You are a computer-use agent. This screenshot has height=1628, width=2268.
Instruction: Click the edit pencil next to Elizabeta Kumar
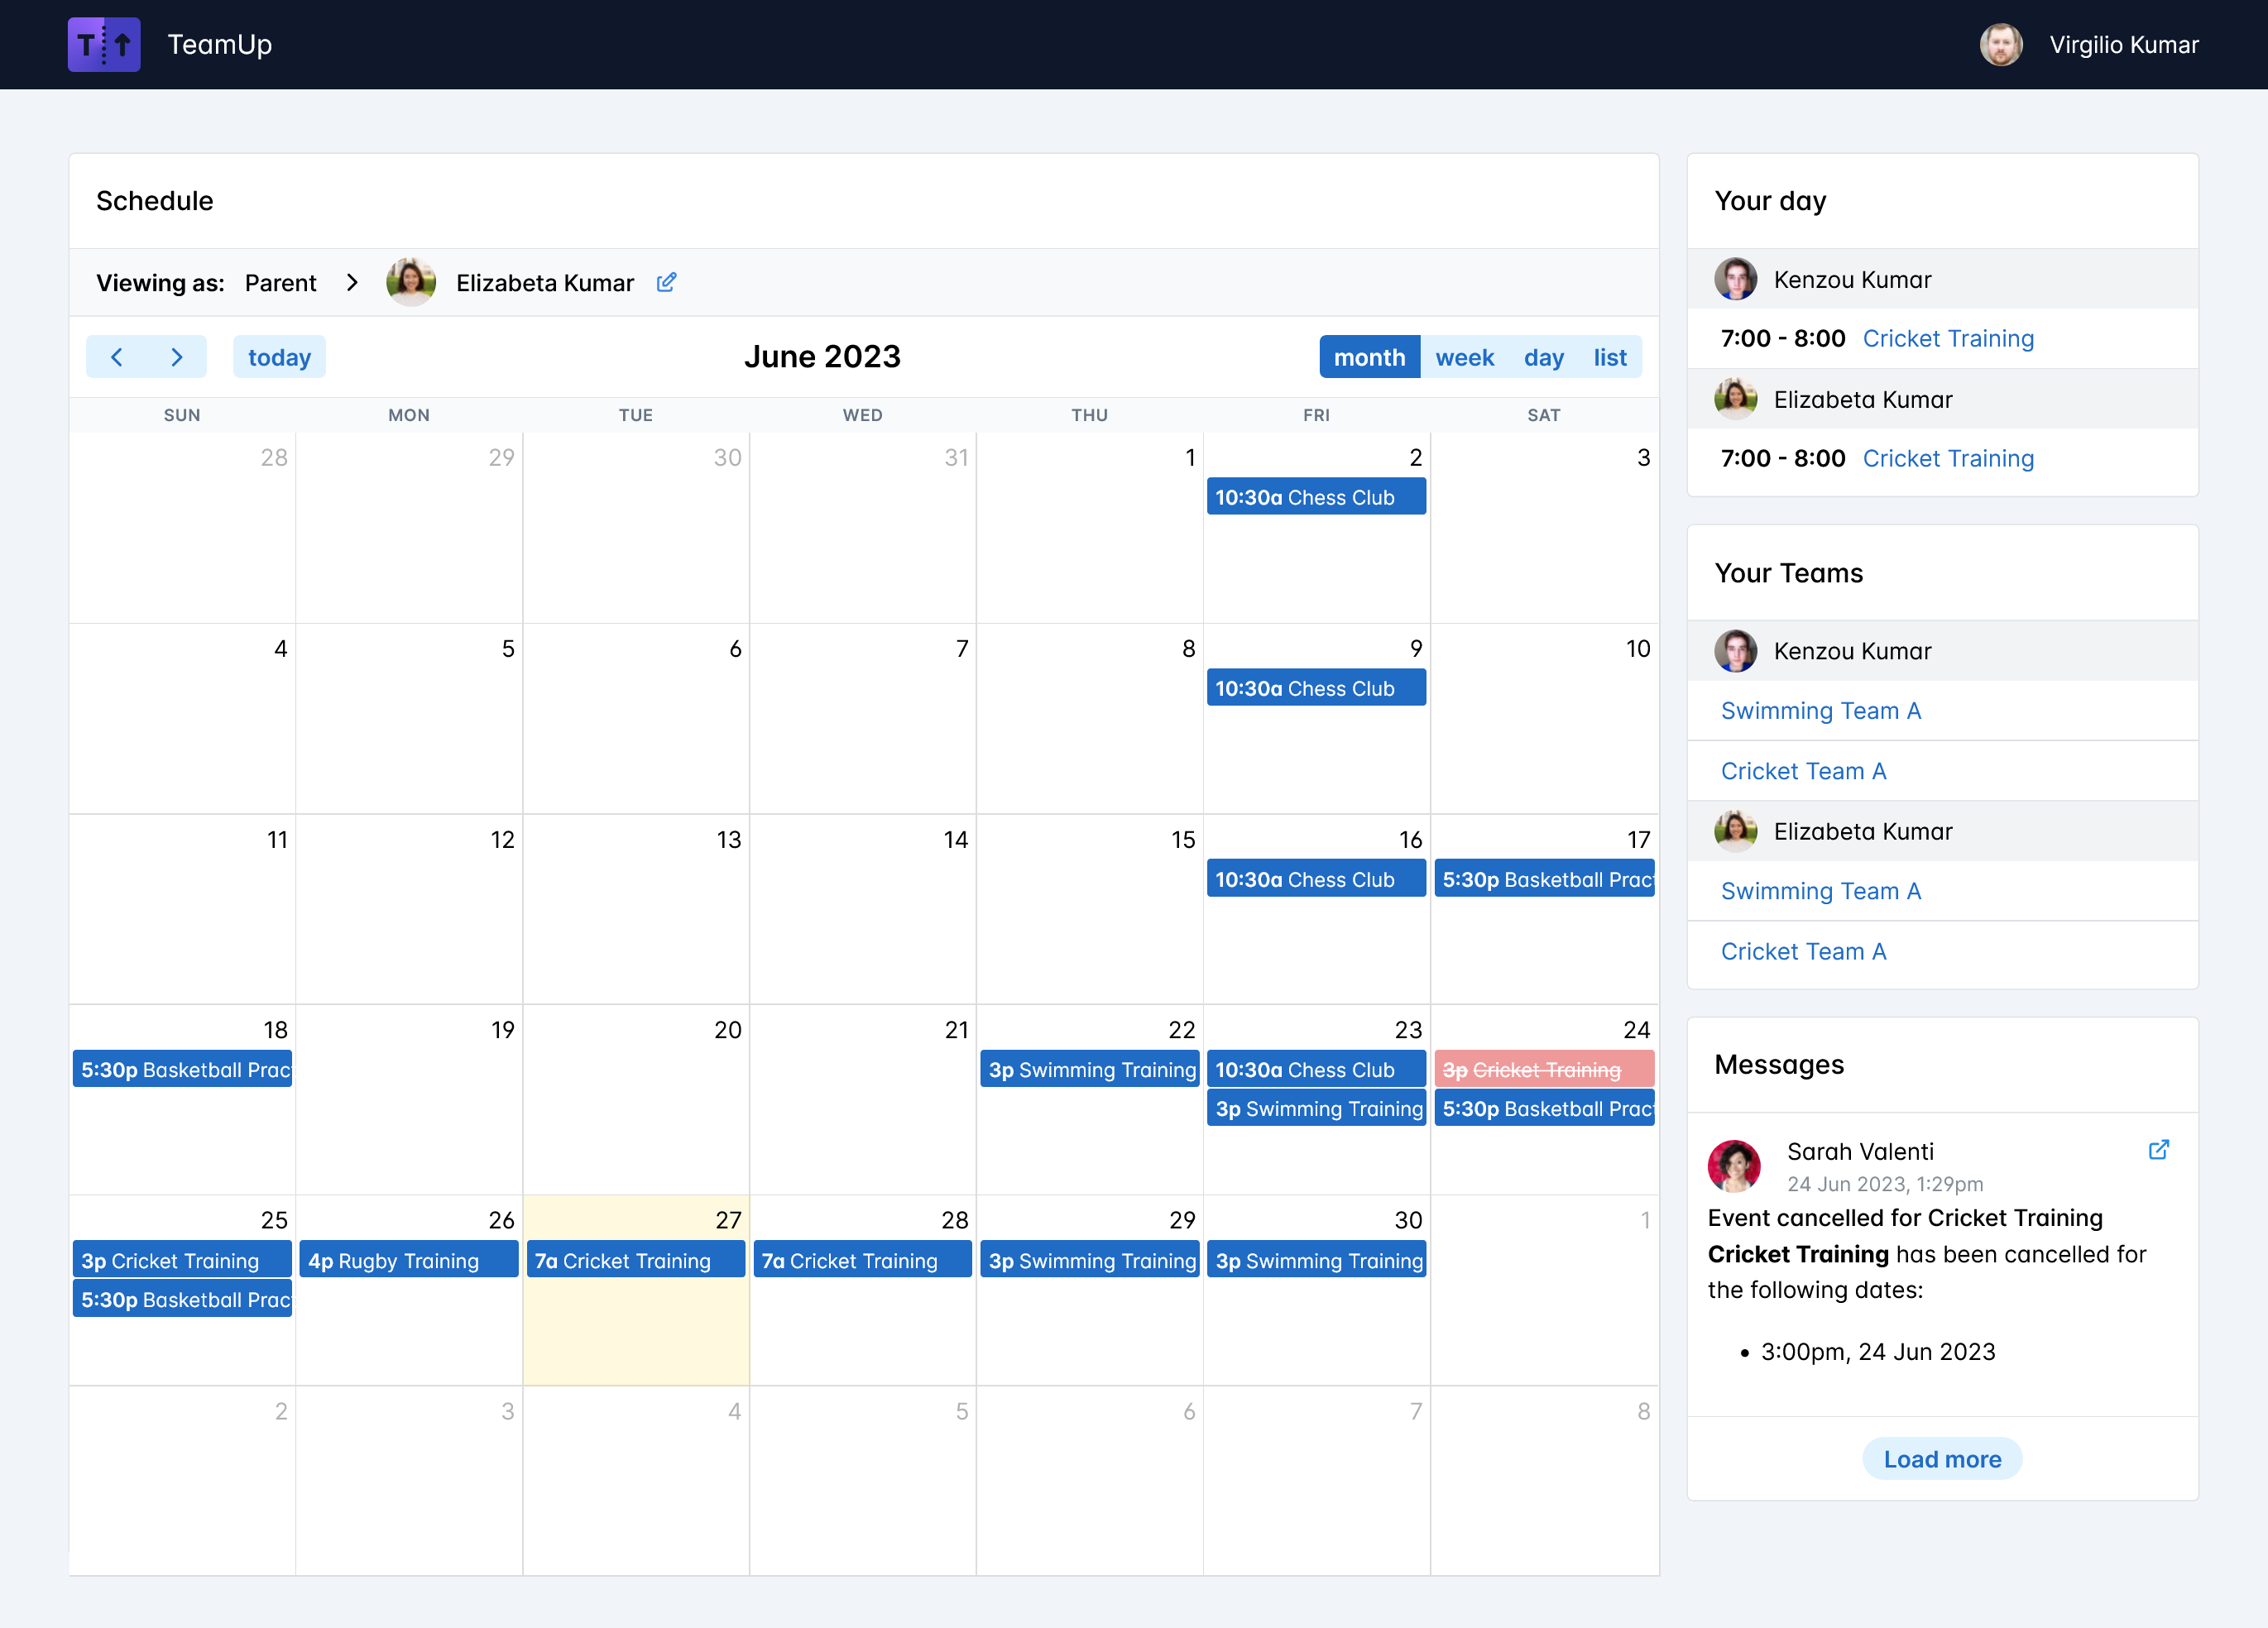point(666,283)
